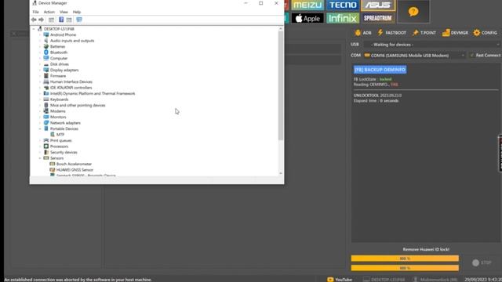Open the MEIZU brand tile

[307, 5]
